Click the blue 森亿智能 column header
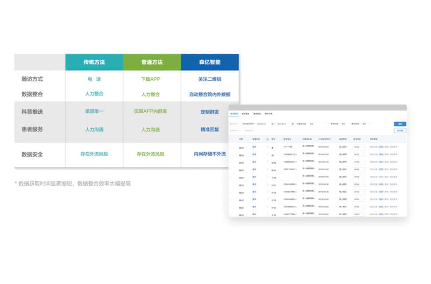 pyautogui.click(x=210, y=62)
